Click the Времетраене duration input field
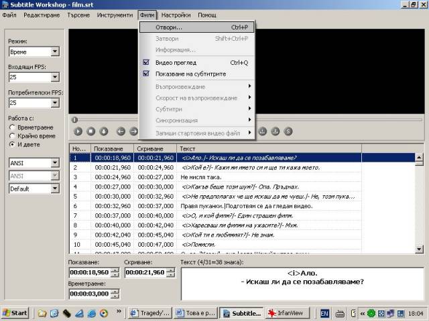This screenshot has width=429, height=321. pyautogui.click(x=90, y=294)
